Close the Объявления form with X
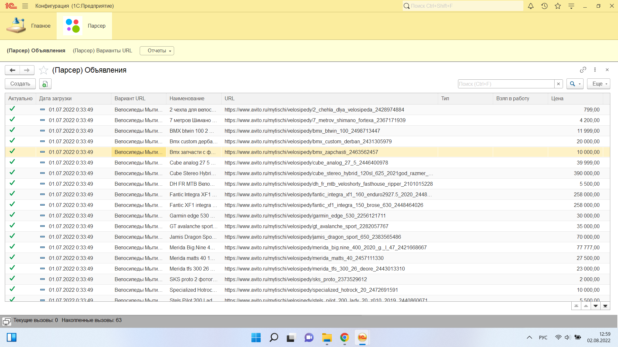The image size is (618, 347). click(607, 70)
